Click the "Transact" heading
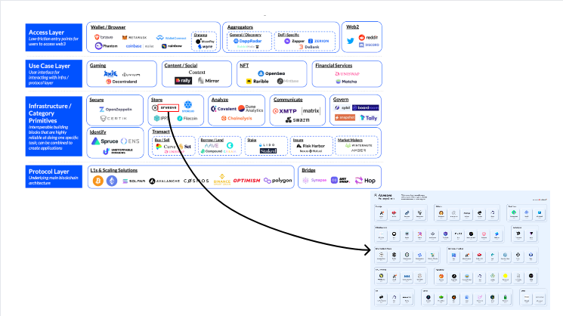 (161, 132)
